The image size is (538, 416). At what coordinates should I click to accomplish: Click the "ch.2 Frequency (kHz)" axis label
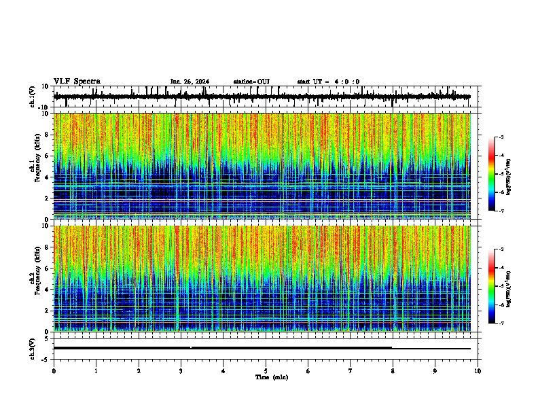click(x=35, y=271)
